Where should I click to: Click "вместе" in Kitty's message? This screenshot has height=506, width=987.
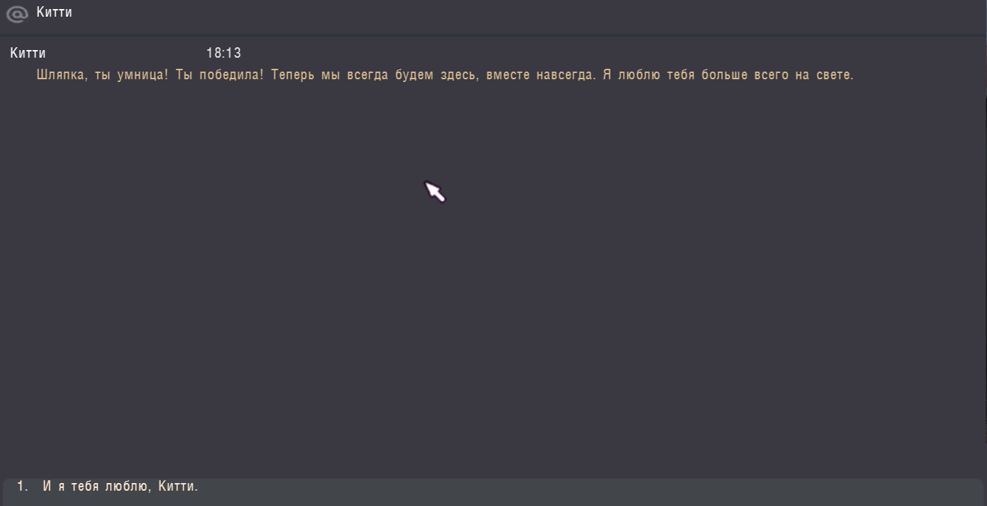(508, 75)
